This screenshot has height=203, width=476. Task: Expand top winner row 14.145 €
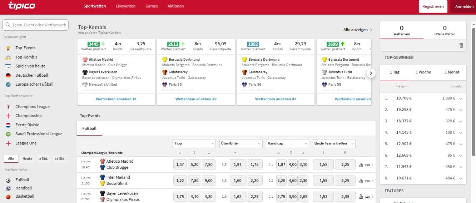pyautogui.click(x=461, y=133)
